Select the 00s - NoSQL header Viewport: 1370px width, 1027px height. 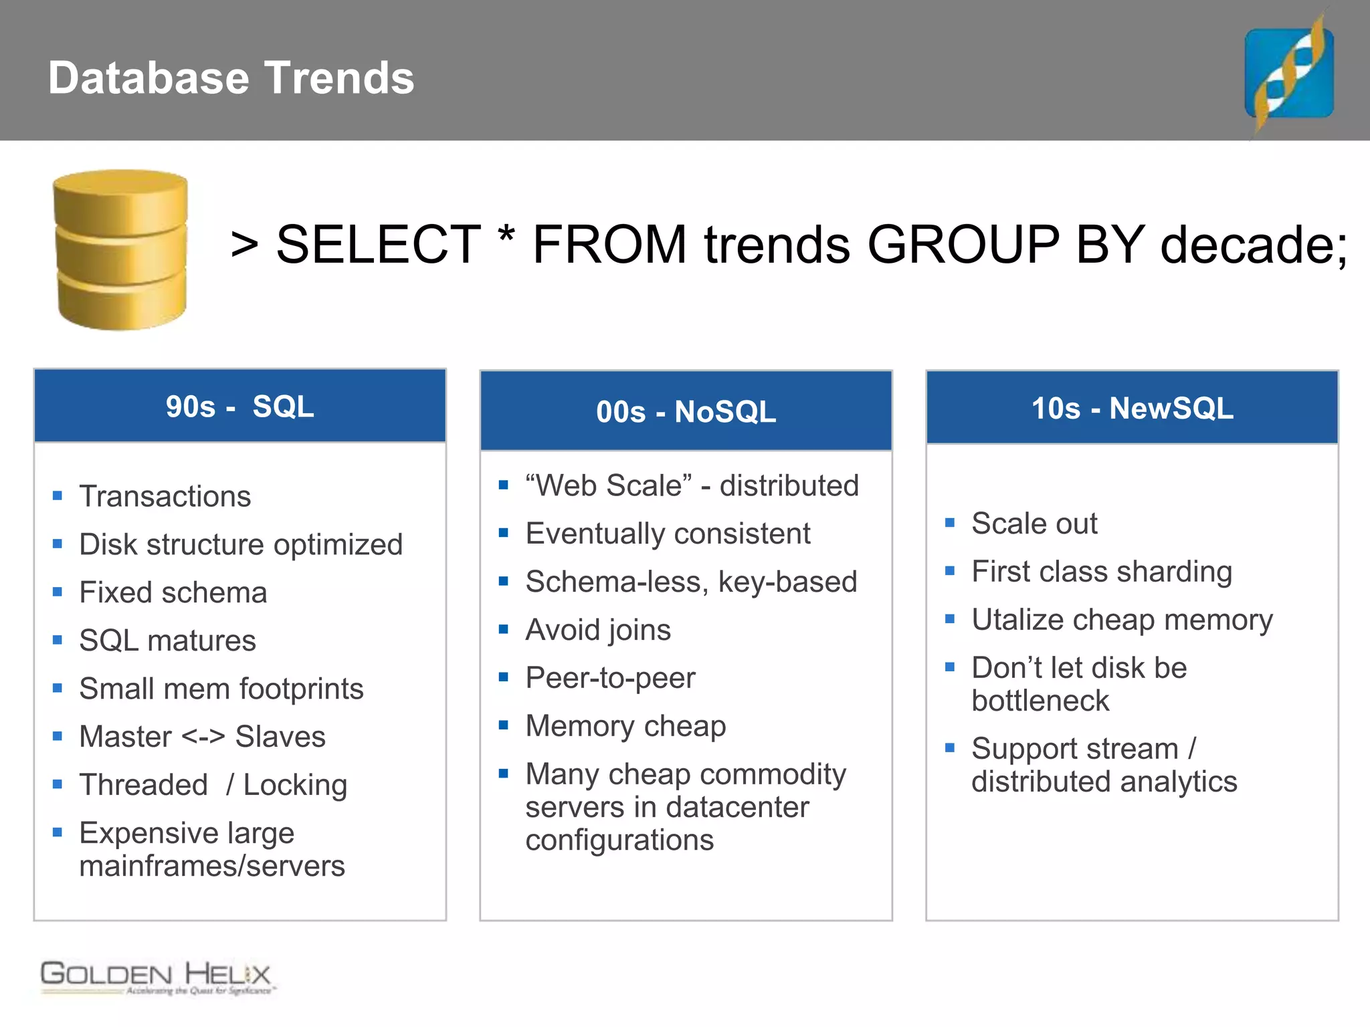coord(686,411)
